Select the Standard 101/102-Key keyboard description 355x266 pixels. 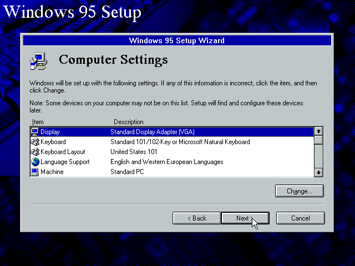tap(180, 142)
